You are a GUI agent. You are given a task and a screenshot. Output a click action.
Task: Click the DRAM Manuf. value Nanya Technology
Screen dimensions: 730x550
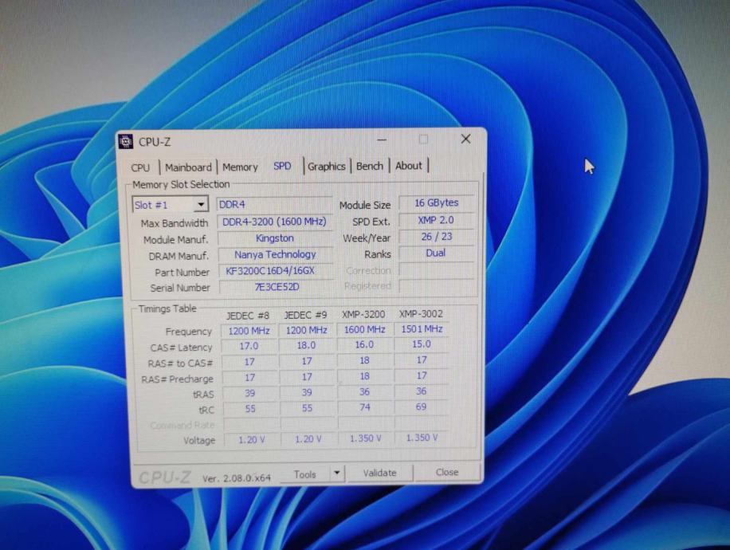(x=275, y=254)
